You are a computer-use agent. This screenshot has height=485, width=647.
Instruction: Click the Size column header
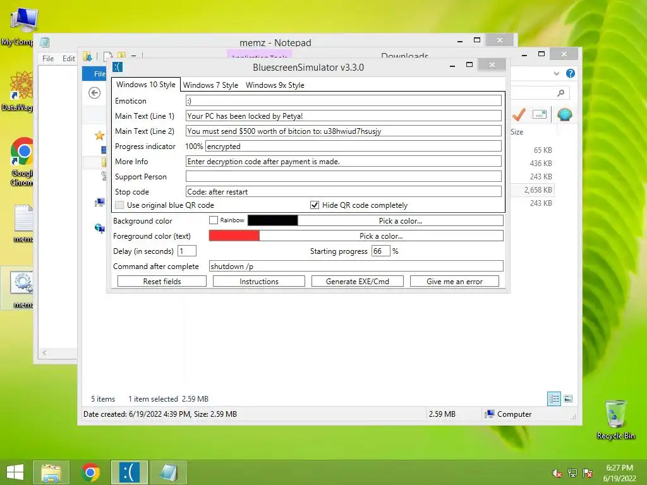pos(517,131)
